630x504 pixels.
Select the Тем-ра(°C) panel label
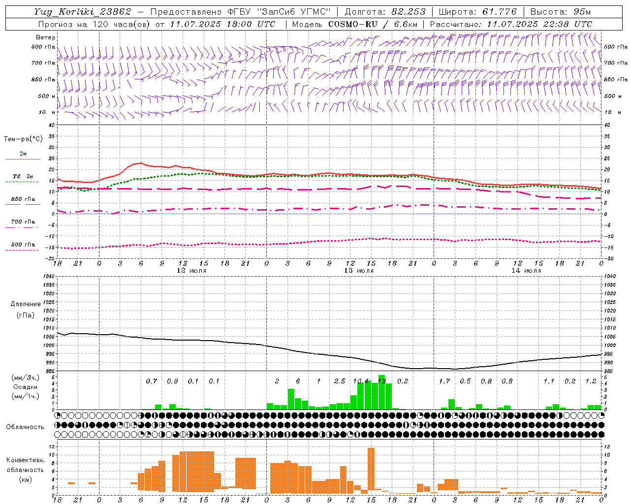coord(23,139)
